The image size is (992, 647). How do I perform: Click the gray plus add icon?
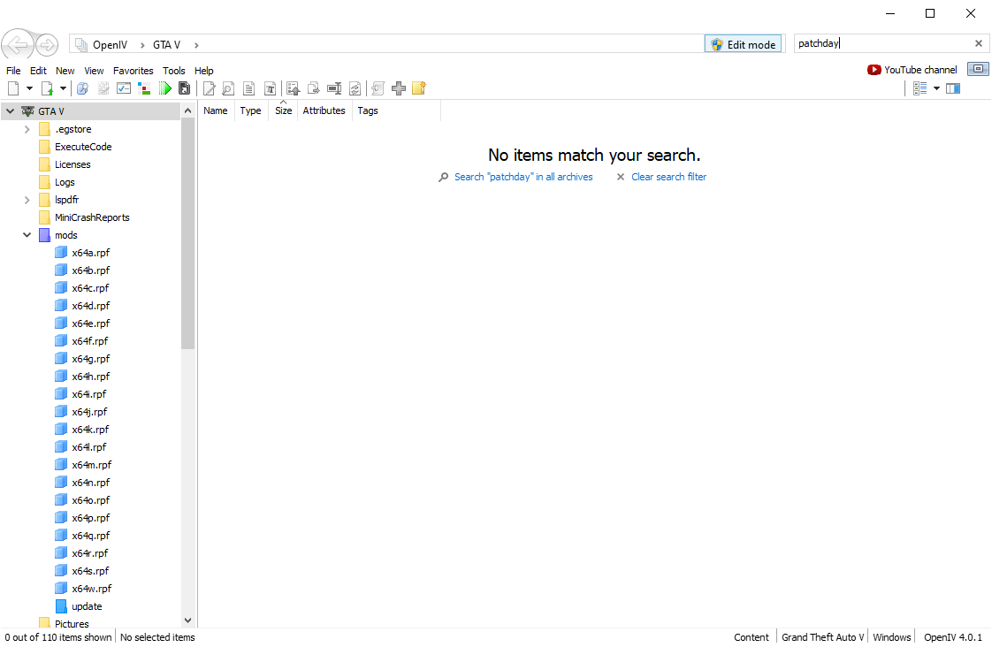point(399,88)
